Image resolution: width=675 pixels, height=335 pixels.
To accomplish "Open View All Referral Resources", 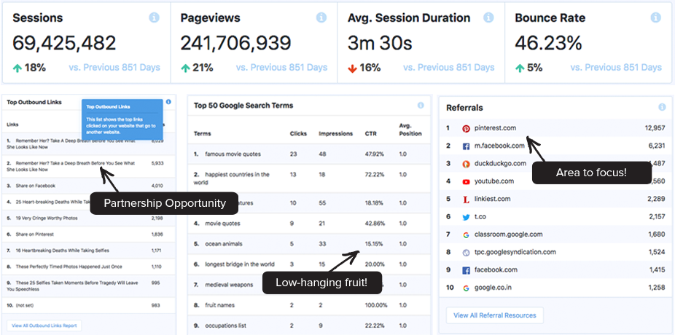I will (x=495, y=315).
